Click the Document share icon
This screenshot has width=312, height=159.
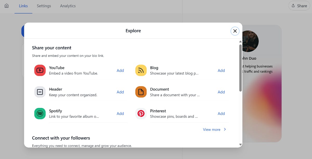pos(141,92)
